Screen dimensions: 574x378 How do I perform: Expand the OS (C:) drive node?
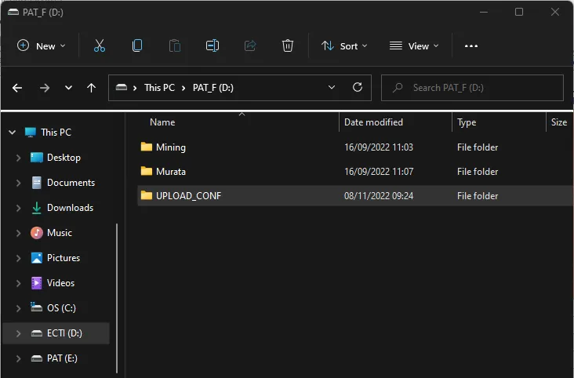pyautogui.click(x=18, y=308)
